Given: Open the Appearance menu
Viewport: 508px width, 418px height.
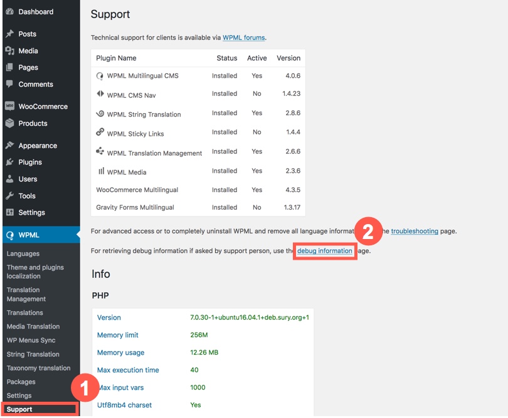Looking at the screenshot, I should point(38,145).
